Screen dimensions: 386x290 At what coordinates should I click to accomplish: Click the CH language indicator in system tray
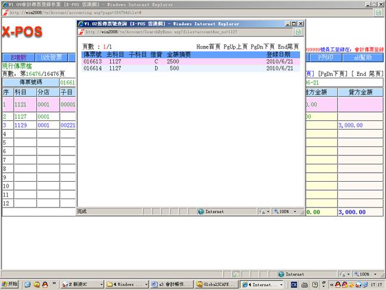click(301, 285)
